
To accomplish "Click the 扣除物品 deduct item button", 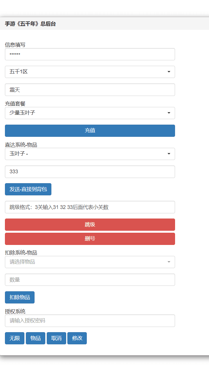I will pos(19,297).
